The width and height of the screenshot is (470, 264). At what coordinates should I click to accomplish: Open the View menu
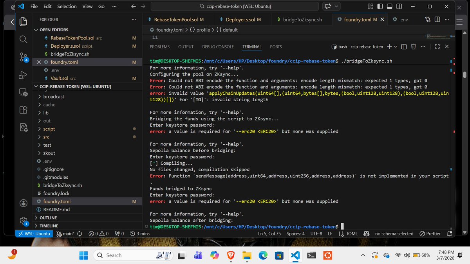[x=87, y=6]
